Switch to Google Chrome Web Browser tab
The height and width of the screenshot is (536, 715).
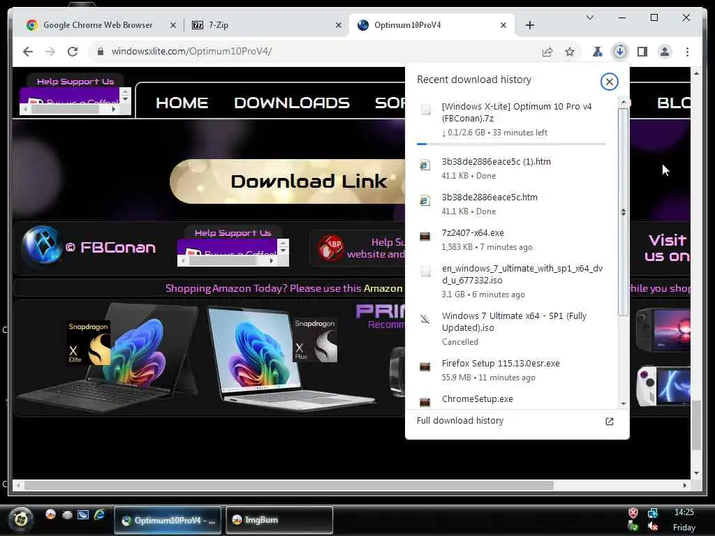[x=98, y=25]
